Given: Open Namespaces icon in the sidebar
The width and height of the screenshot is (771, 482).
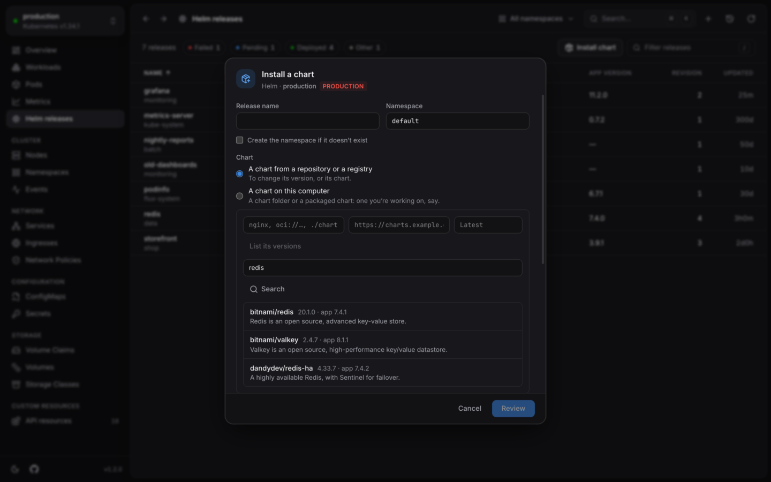Looking at the screenshot, I should (16, 172).
